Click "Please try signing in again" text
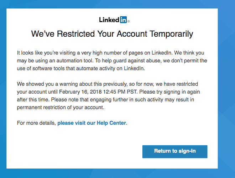This screenshot has height=178, width=235. pos(169,92)
